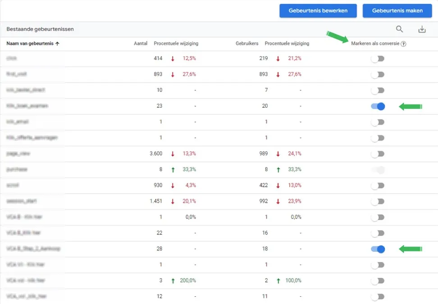Mark page_view event as conversion

coord(377,154)
